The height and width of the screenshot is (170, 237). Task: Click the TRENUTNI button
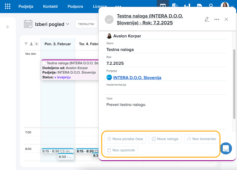coord(86,24)
